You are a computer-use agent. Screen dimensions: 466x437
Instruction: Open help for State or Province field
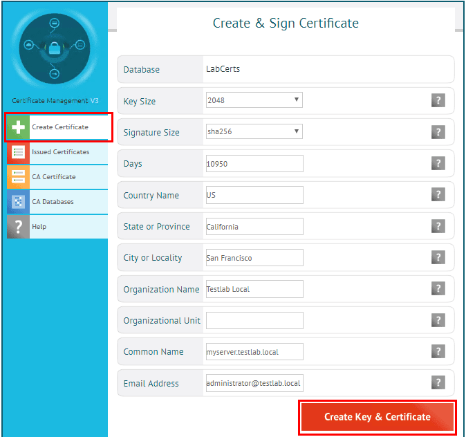pos(438,226)
